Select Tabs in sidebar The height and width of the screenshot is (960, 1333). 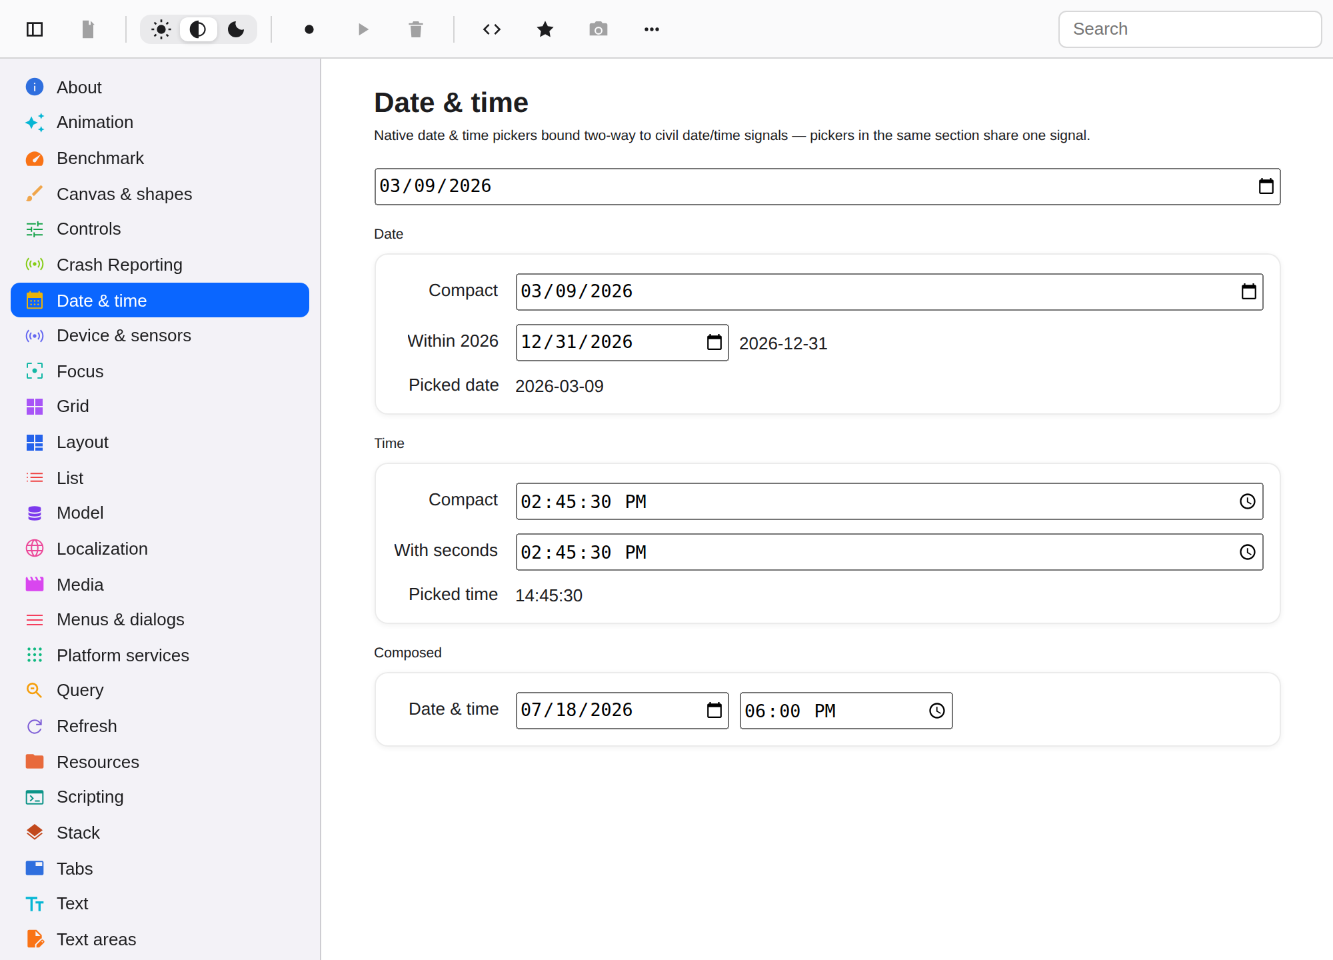[x=160, y=869]
